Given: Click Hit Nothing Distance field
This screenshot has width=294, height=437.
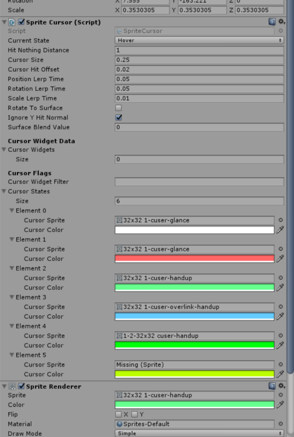Looking at the screenshot, I should point(199,50).
